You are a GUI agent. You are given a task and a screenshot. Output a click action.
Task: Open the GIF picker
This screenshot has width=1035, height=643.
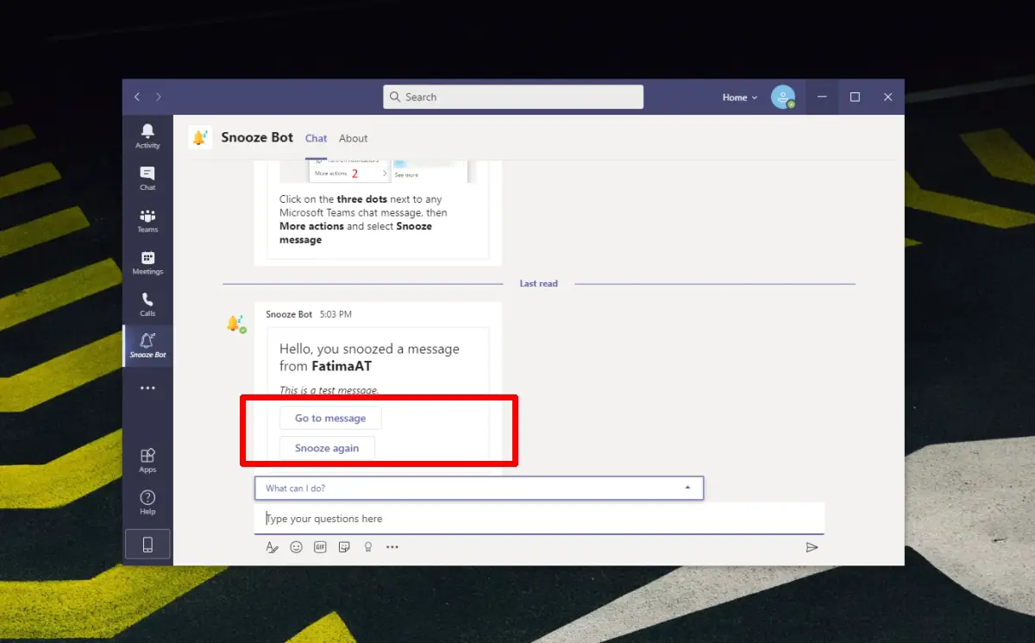320,547
